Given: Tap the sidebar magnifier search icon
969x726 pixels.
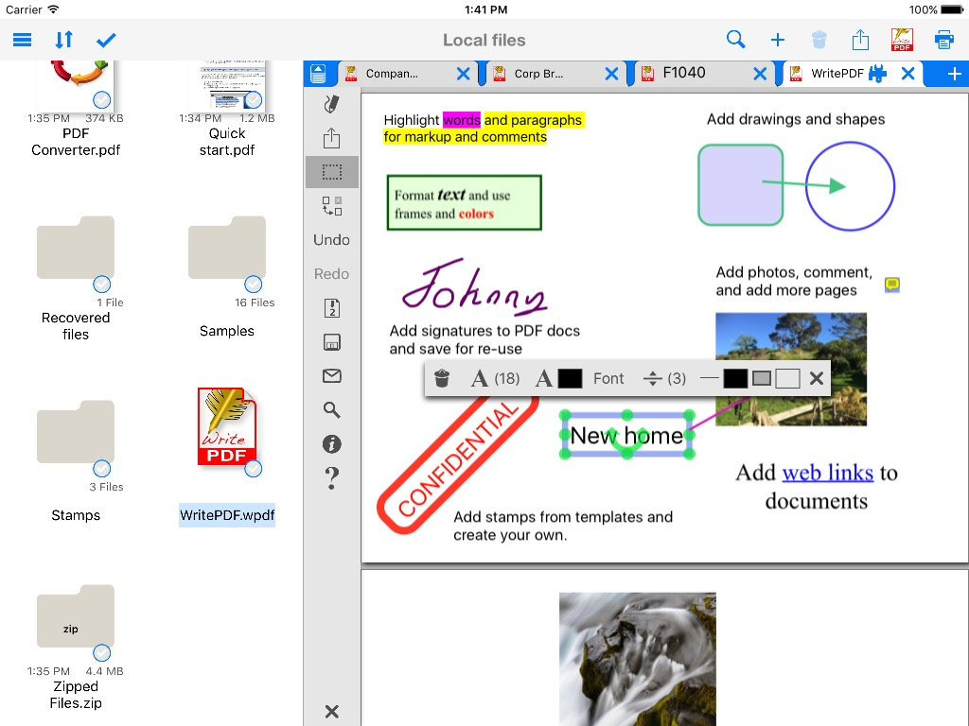Looking at the screenshot, I should click(332, 410).
